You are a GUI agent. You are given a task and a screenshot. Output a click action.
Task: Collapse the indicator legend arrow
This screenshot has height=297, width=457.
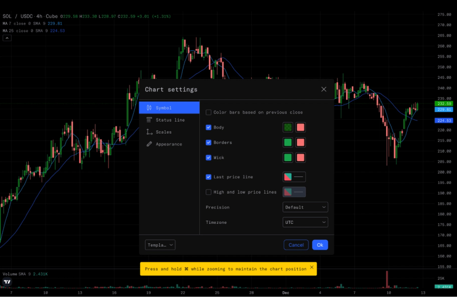coord(7,38)
